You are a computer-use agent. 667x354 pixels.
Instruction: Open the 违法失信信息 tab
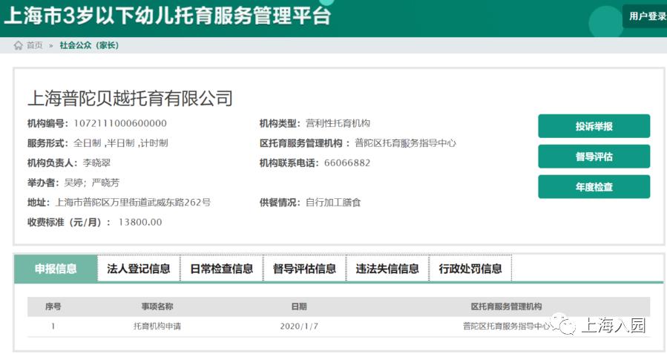pyautogui.click(x=387, y=269)
